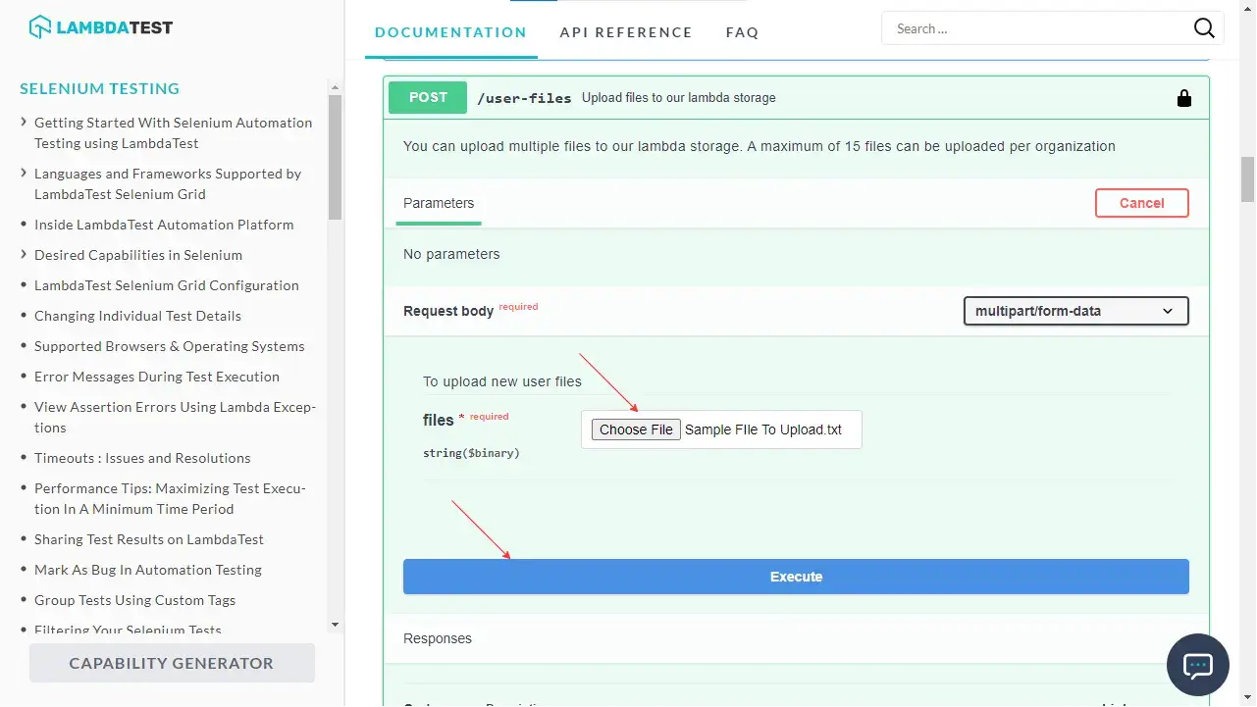Open the FAQ tab
The image size is (1257, 707).
point(742,32)
